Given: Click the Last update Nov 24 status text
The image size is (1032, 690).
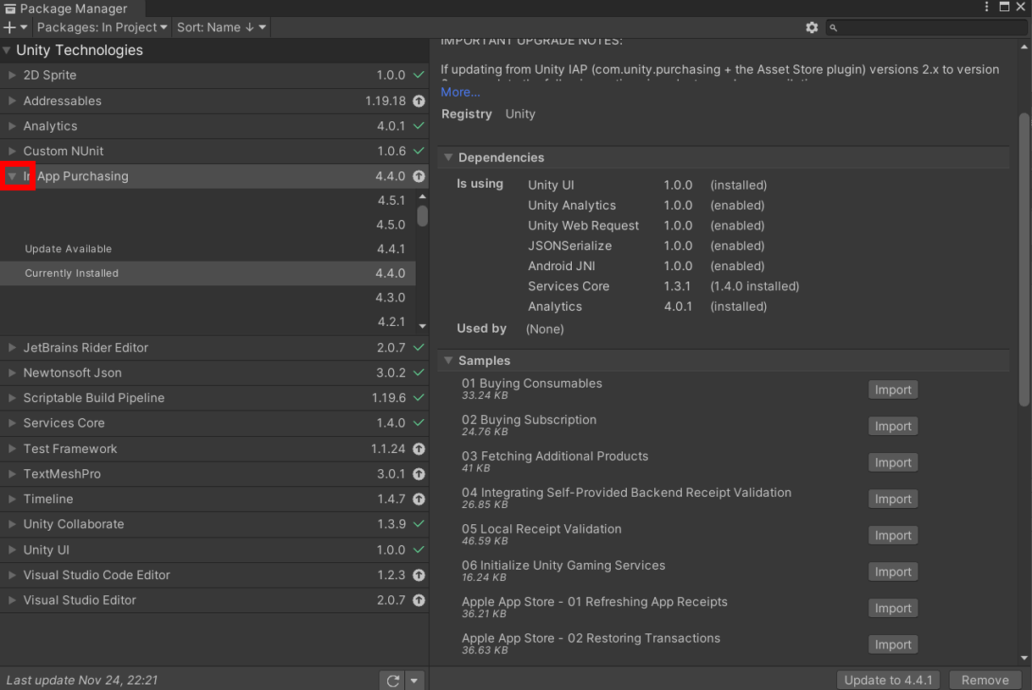Looking at the screenshot, I should coord(82,680).
